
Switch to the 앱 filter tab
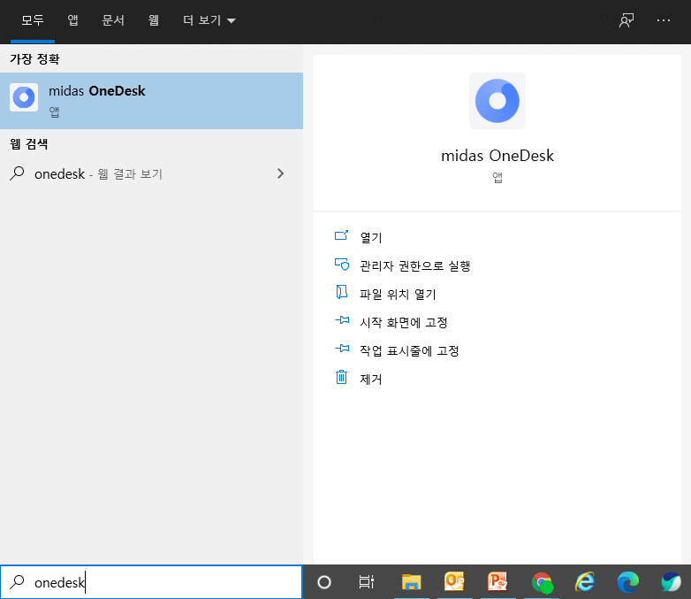pyautogui.click(x=72, y=20)
